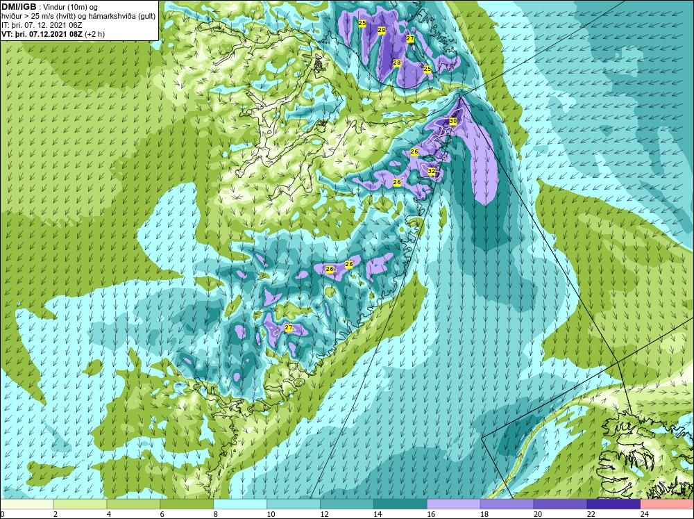Click the 'VT: þri. 07.12.2021 08Z' valid time
The height and width of the screenshot is (519, 694).
pyautogui.click(x=42, y=34)
